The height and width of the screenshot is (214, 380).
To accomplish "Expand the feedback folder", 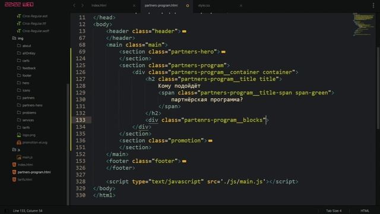I will pos(29,68).
